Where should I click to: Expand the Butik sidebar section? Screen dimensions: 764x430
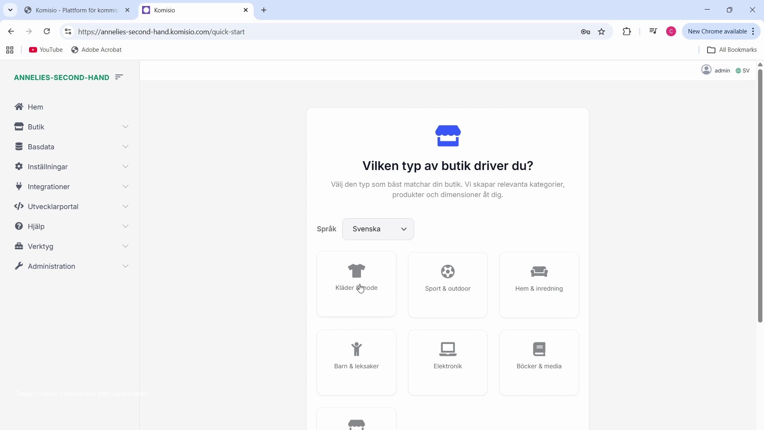[x=72, y=127]
